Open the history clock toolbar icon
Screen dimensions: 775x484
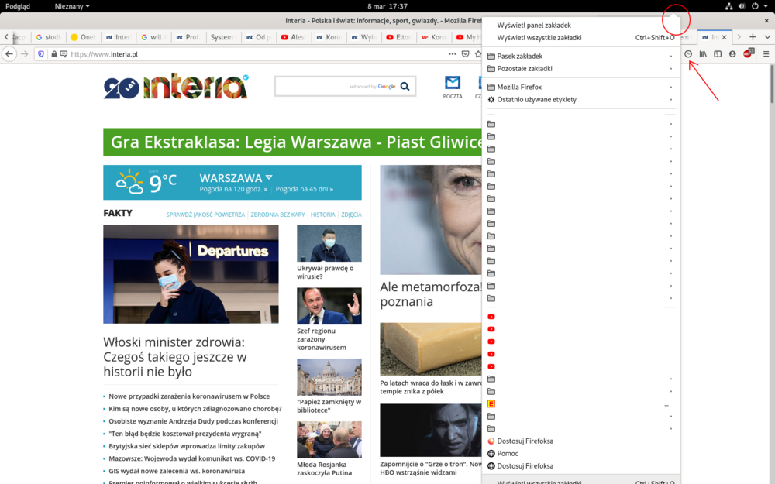pyautogui.click(x=688, y=54)
